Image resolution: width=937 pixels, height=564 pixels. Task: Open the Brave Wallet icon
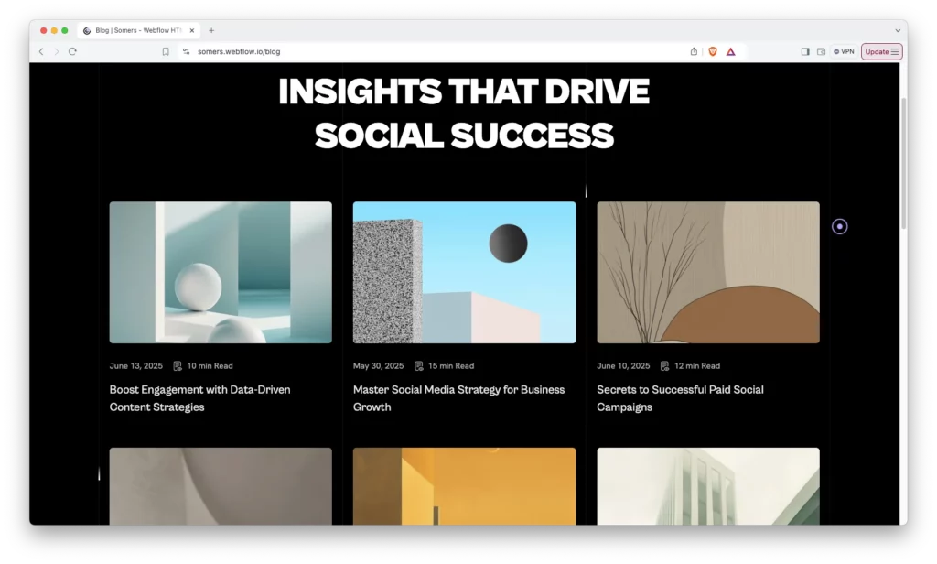point(821,51)
